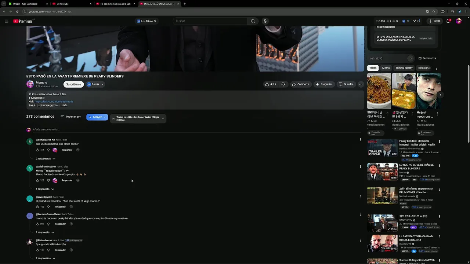The width and height of the screenshot is (470, 264).
Task: Reload the page in browser
Action: tap(17, 11)
